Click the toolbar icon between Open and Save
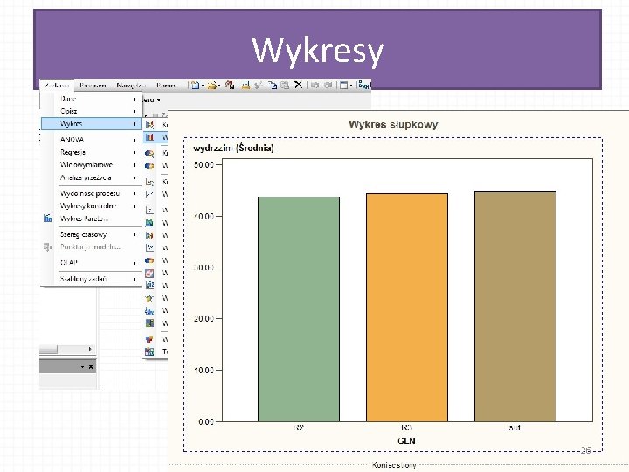The width and height of the screenshot is (629, 472). [229, 85]
